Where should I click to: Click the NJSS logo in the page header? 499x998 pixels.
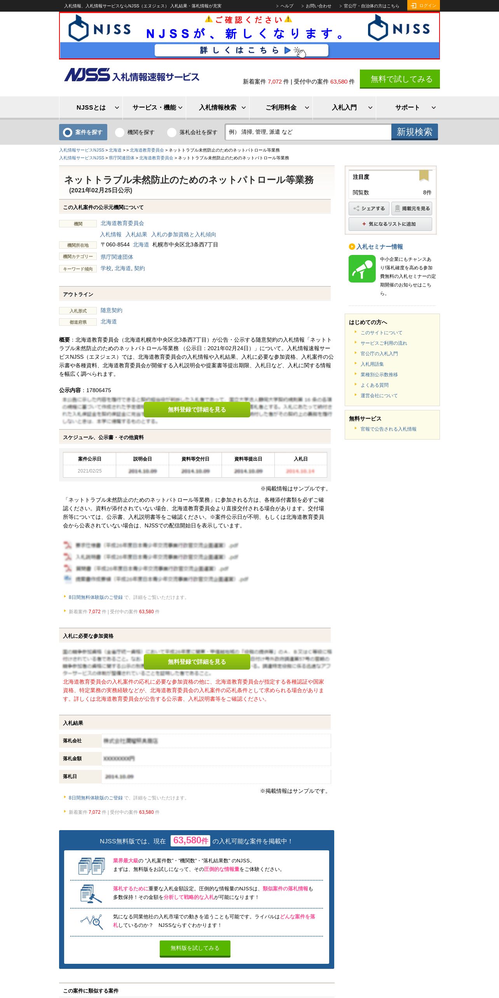click(132, 75)
